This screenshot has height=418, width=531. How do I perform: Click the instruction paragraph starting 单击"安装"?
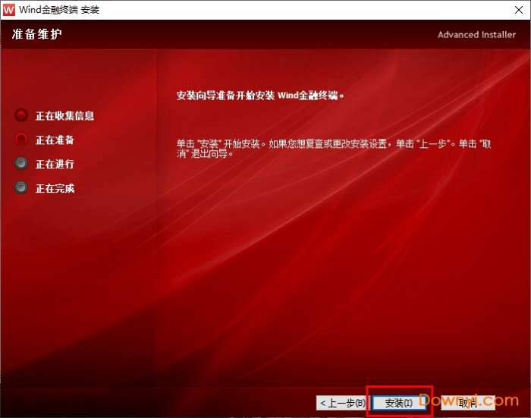(x=334, y=149)
